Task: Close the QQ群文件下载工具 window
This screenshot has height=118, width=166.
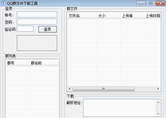Action: pyautogui.click(x=160, y=4)
